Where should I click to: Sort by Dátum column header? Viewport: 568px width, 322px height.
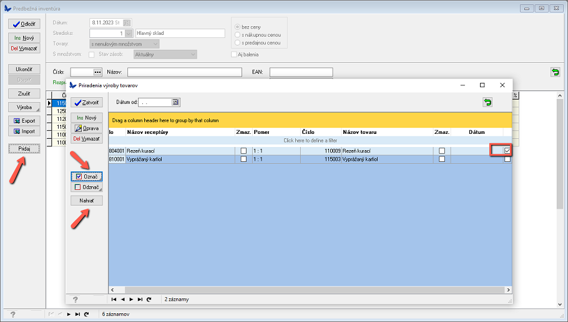[x=477, y=132]
